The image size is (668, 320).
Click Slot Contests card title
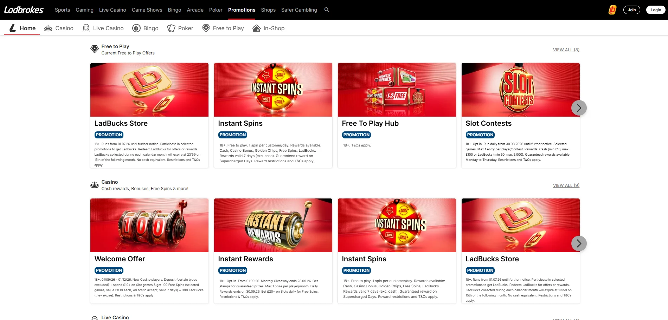click(x=488, y=123)
